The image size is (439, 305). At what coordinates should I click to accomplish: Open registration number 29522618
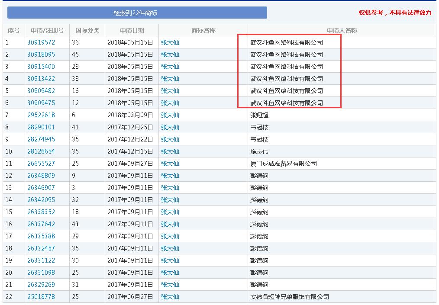click(x=41, y=115)
